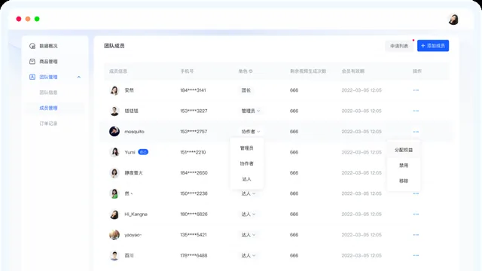Choose 协作者 in the open role menu
This screenshot has height=271, width=482.
tap(246, 163)
